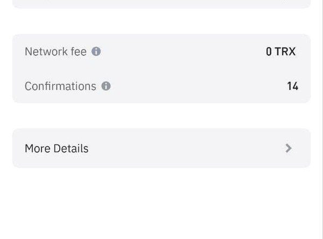Open the More Details row

click(161, 148)
